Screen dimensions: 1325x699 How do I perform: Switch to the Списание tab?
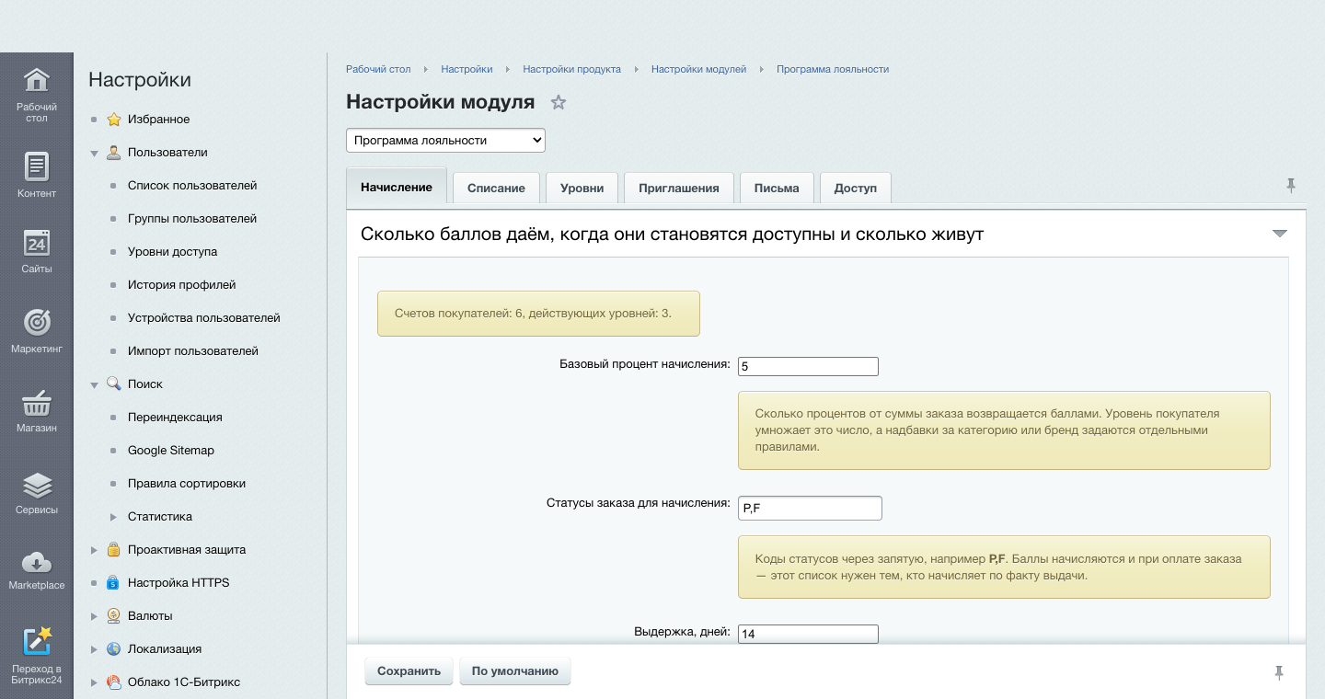point(496,188)
